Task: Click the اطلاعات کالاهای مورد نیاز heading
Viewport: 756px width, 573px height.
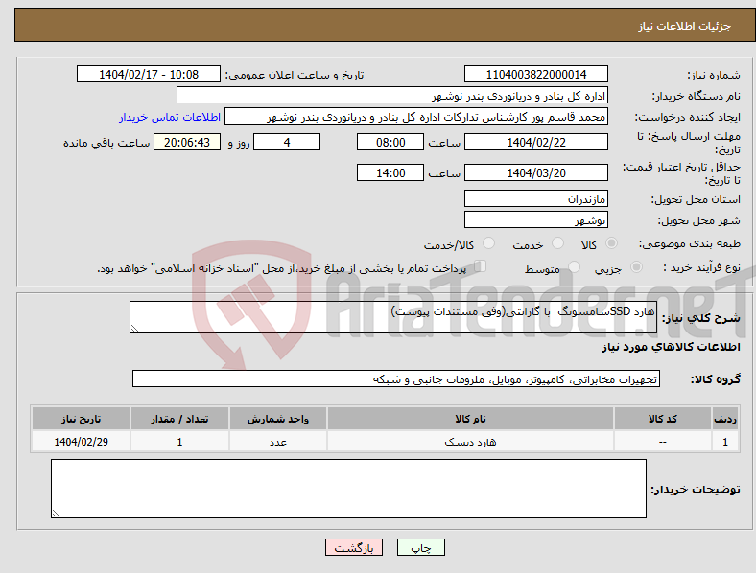Action: click(x=671, y=347)
